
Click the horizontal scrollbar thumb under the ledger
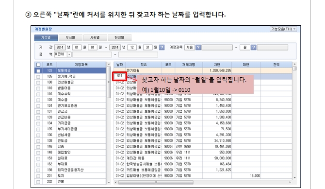click(156, 182)
